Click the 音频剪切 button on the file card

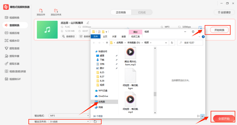(x=69, y=36)
